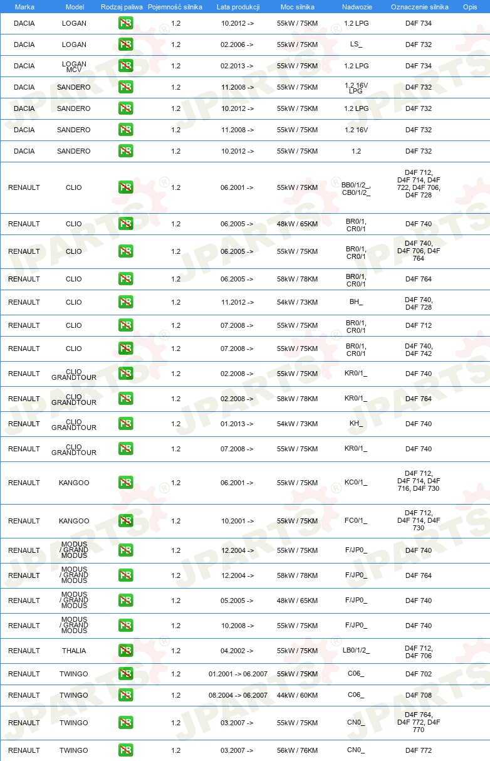
Task: Click the production date 04.2002 ->
Action: [237, 651]
